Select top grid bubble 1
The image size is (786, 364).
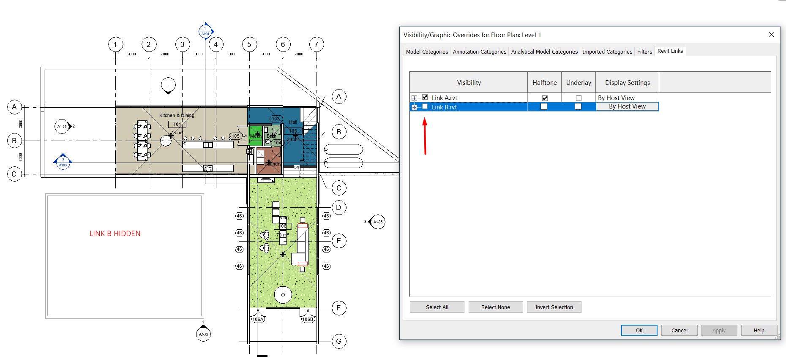point(115,44)
